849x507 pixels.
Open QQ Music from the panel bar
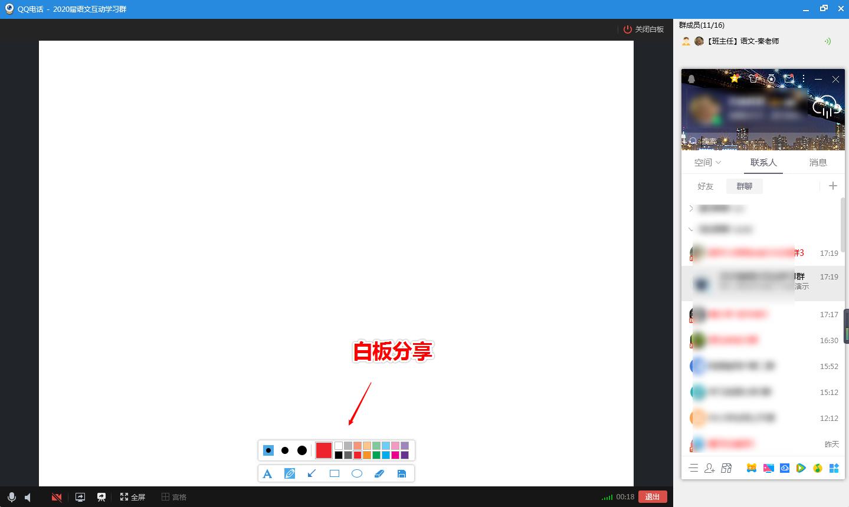818,468
